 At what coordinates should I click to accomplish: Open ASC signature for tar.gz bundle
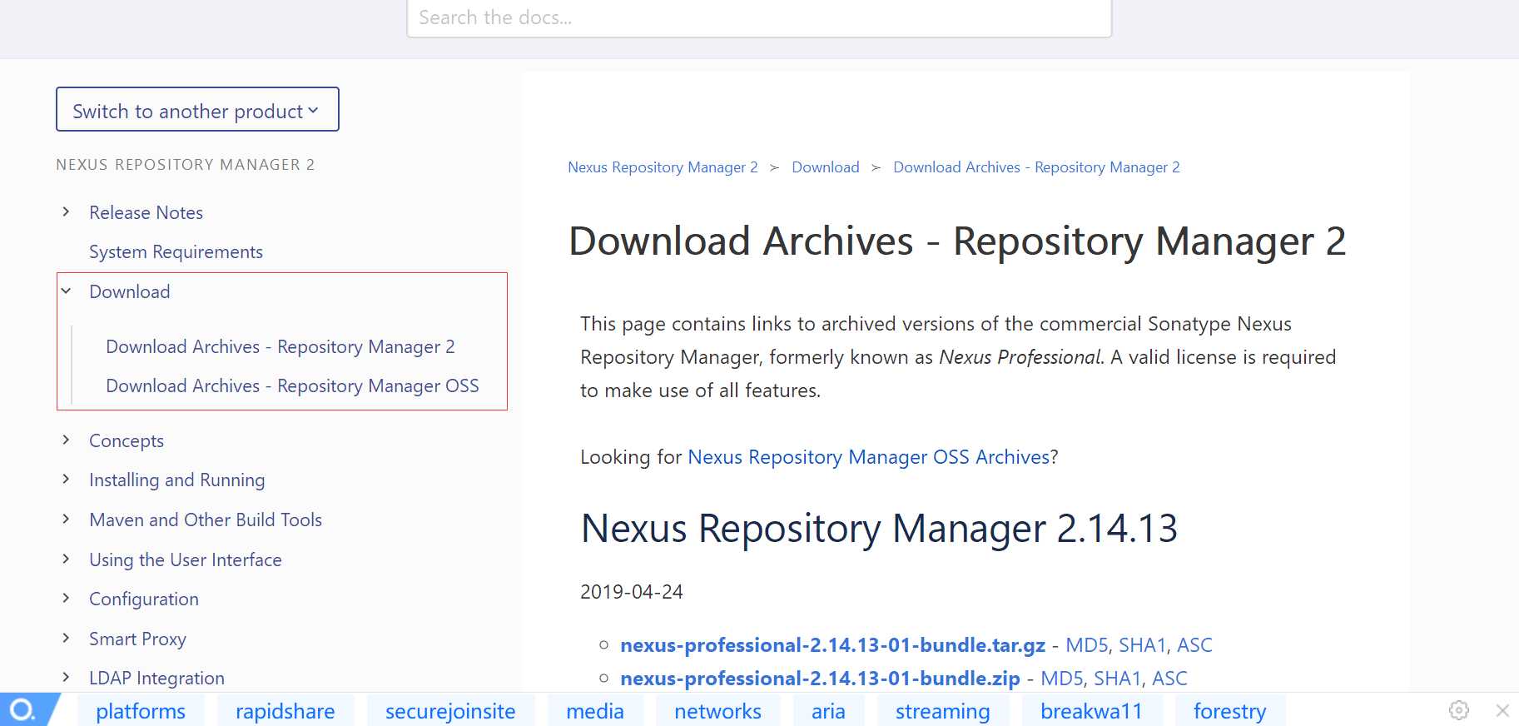click(1194, 645)
